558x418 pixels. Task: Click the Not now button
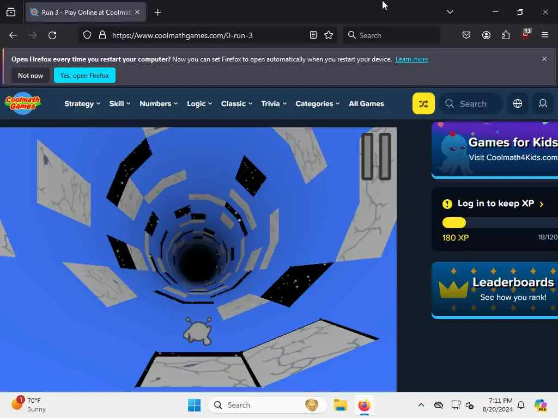click(31, 75)
